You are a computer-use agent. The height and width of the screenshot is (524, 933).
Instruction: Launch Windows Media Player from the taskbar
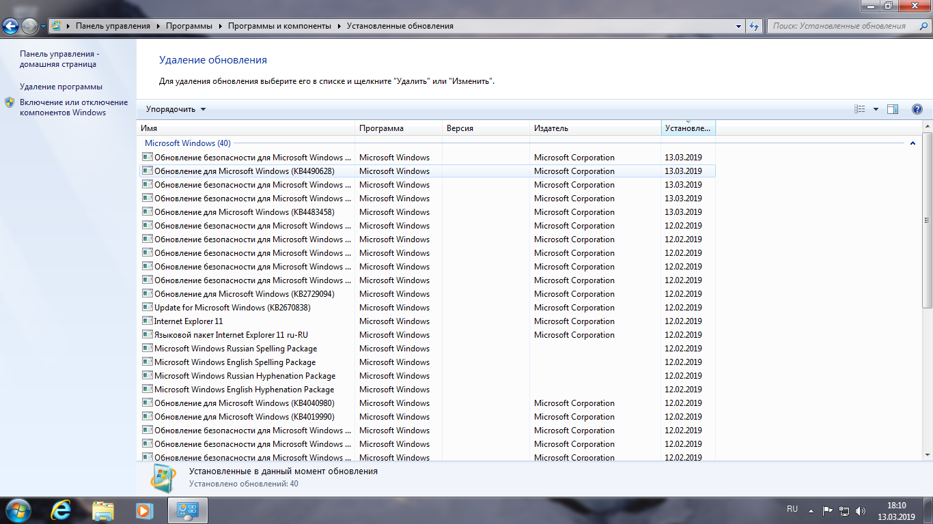(144, 510)
